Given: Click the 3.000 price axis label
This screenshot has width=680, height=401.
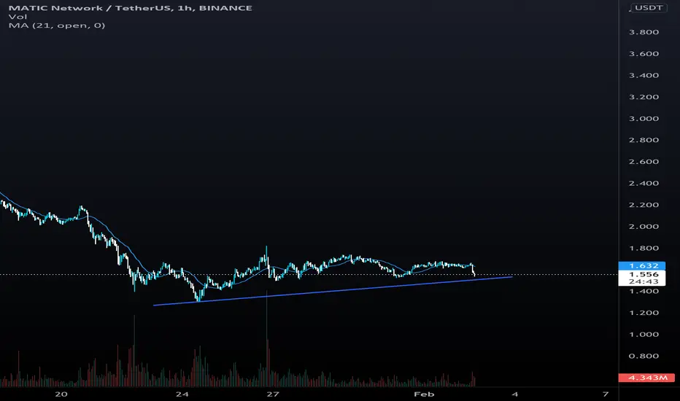Looking at the screenshot, I should coord(644,118).
